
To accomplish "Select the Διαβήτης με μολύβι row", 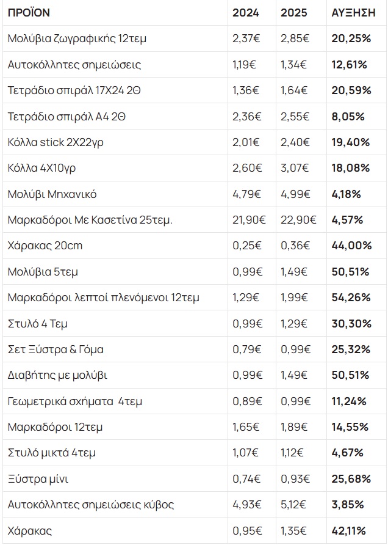I will 195,375.
